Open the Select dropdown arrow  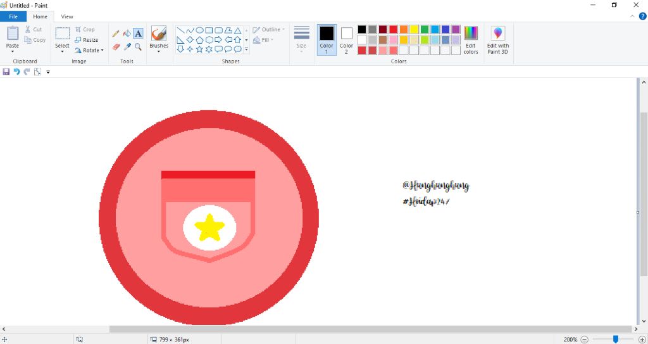[63, 52]
